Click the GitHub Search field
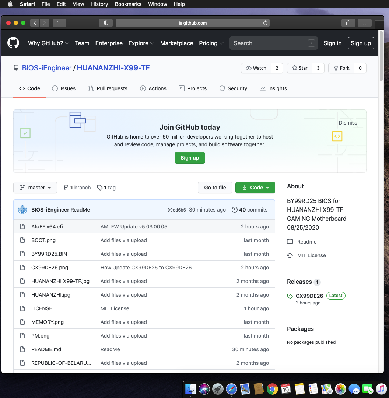This screenshot has width=389, height=398. 274,43
